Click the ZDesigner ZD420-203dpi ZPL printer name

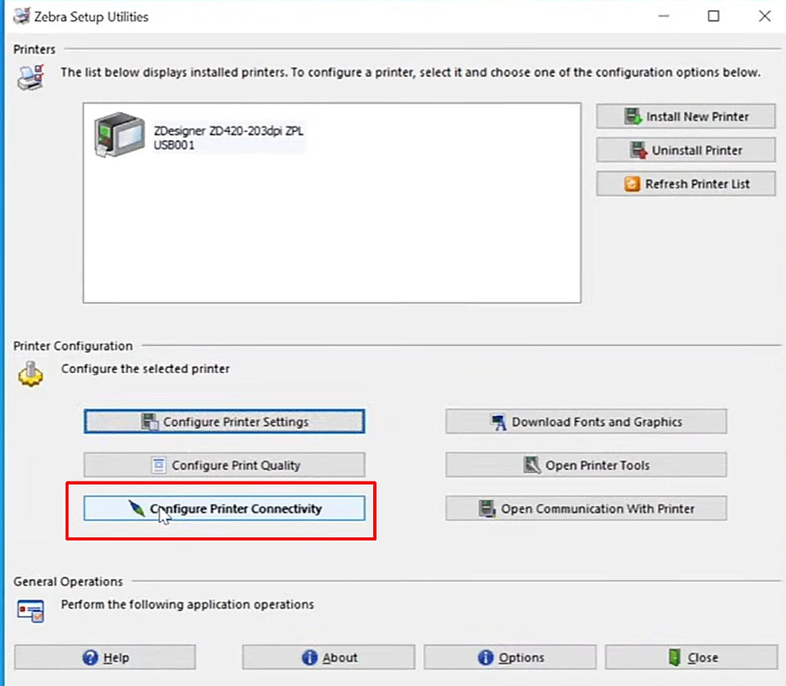pos(228,131)
